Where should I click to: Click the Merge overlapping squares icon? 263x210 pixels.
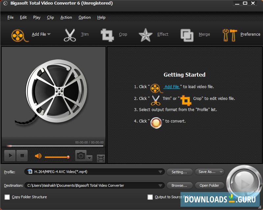point(187,35)
